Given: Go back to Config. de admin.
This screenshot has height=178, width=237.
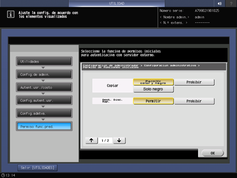Looking at the screenshot, I should 44,74.
